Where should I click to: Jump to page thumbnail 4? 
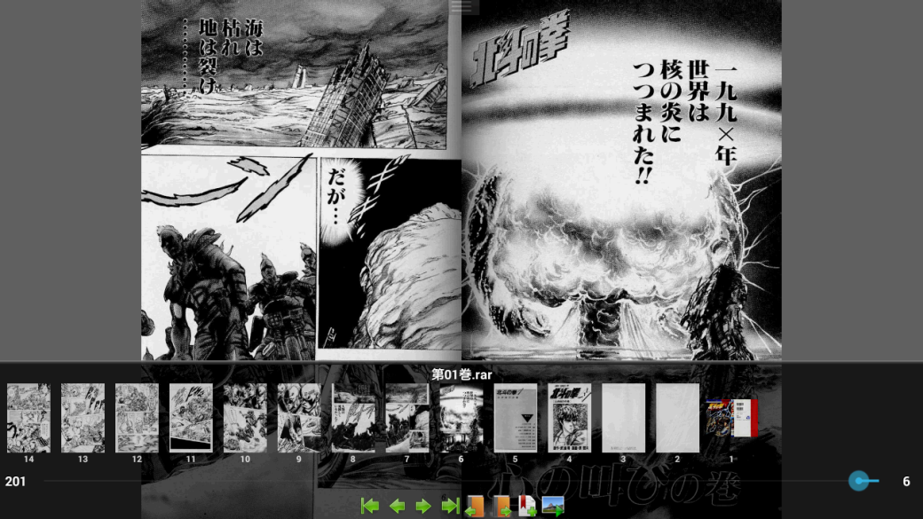569,418
